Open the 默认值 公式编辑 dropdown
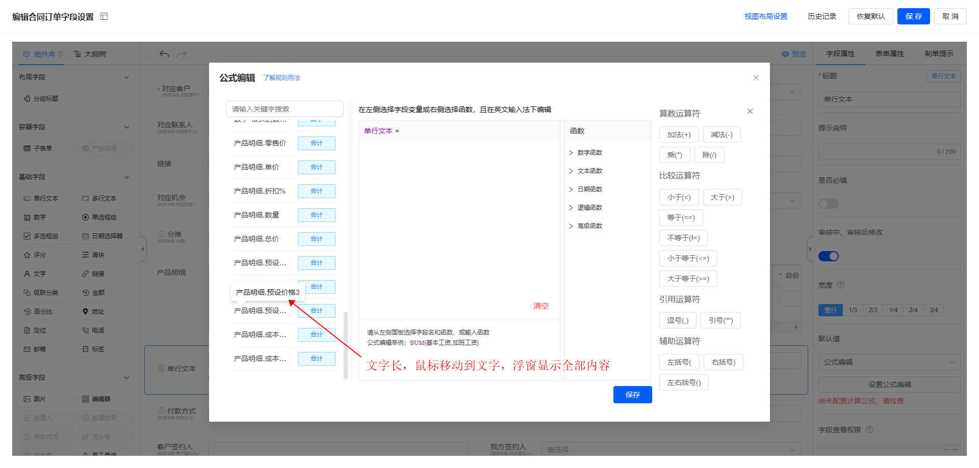979x468 pixels. pos(889,362)
